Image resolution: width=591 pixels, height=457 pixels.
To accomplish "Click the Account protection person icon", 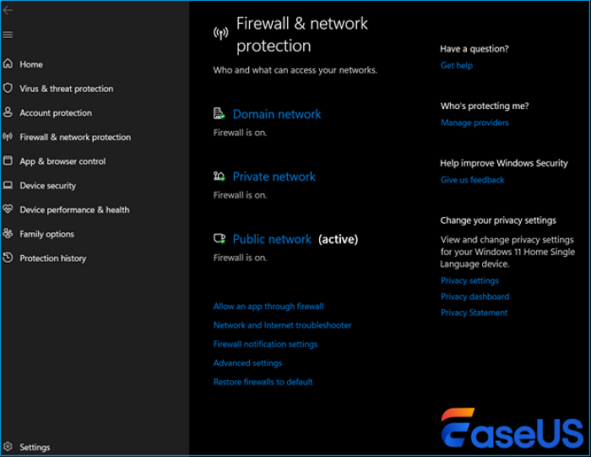I will pyautogui.click(x=8, y=112).
